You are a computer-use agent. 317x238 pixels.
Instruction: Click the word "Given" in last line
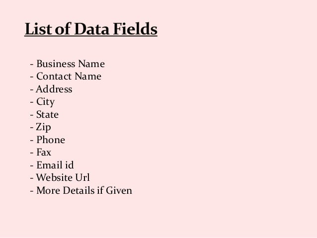click(119, 190)
